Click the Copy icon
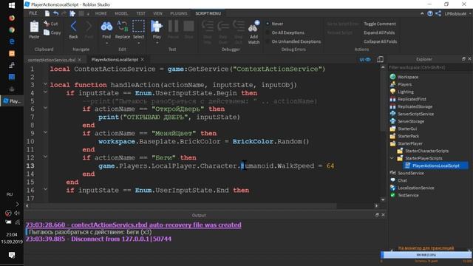The height and width of the screenshot is (266, 473). click(x=47, y=33)
